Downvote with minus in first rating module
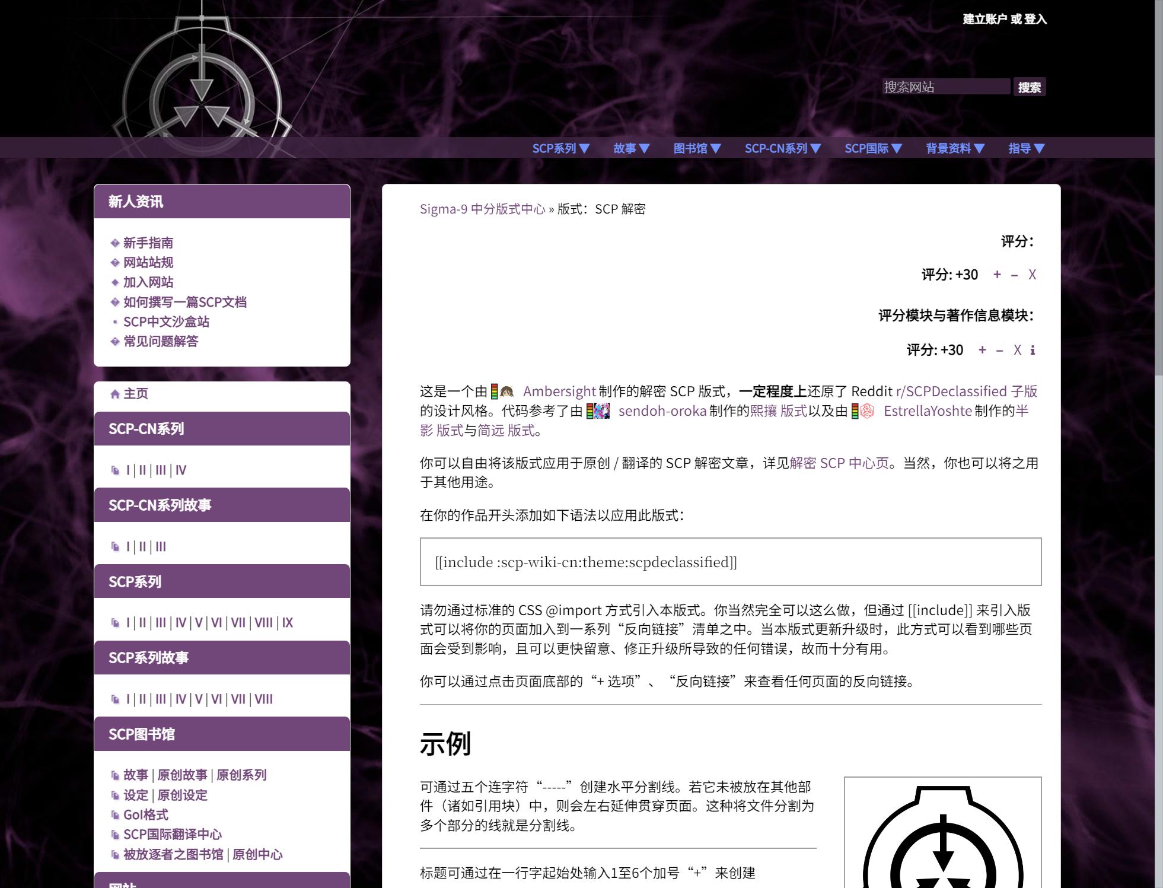This screenshot has height=888, width=1163. coord(1014,275)
